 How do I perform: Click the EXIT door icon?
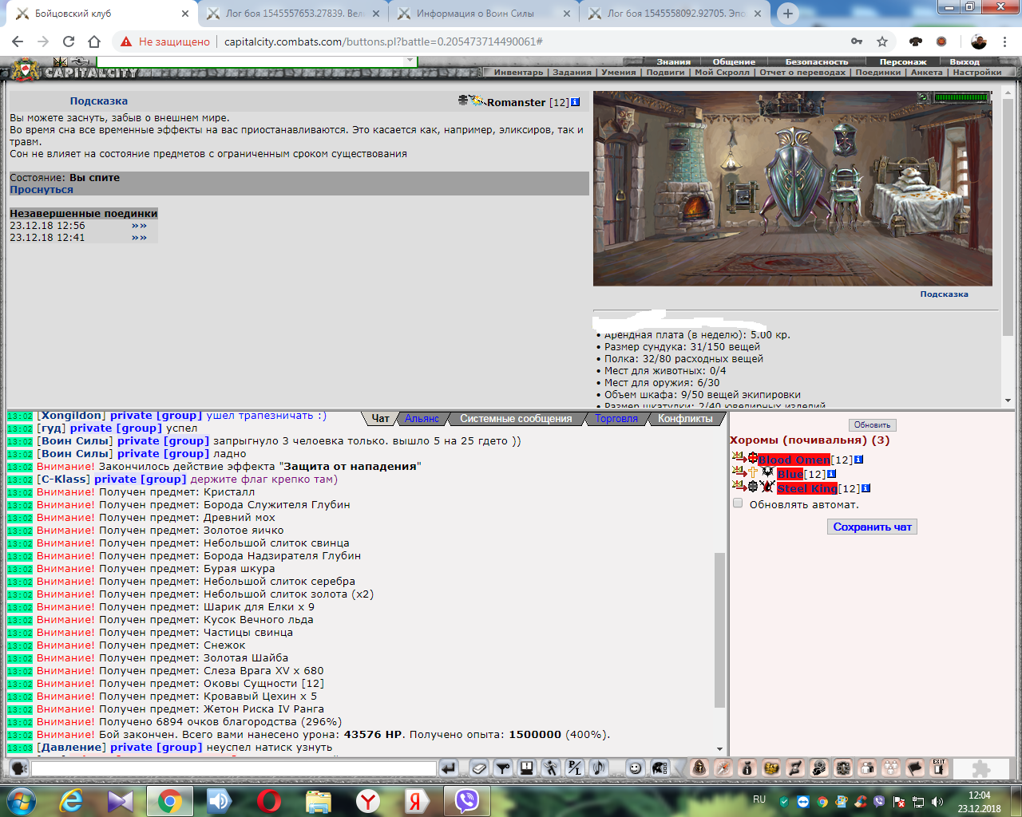tap(939, 768)
